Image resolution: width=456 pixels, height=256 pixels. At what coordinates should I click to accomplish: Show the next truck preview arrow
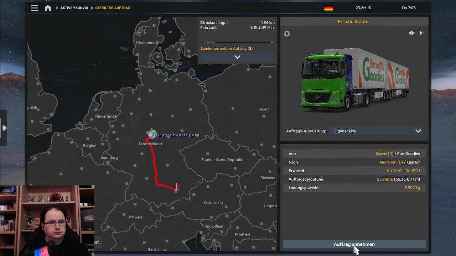coord(421,33)
